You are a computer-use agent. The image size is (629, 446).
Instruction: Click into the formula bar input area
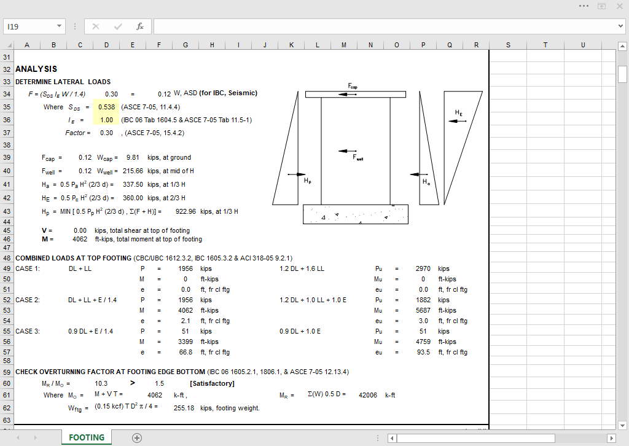tap(385, 26)
